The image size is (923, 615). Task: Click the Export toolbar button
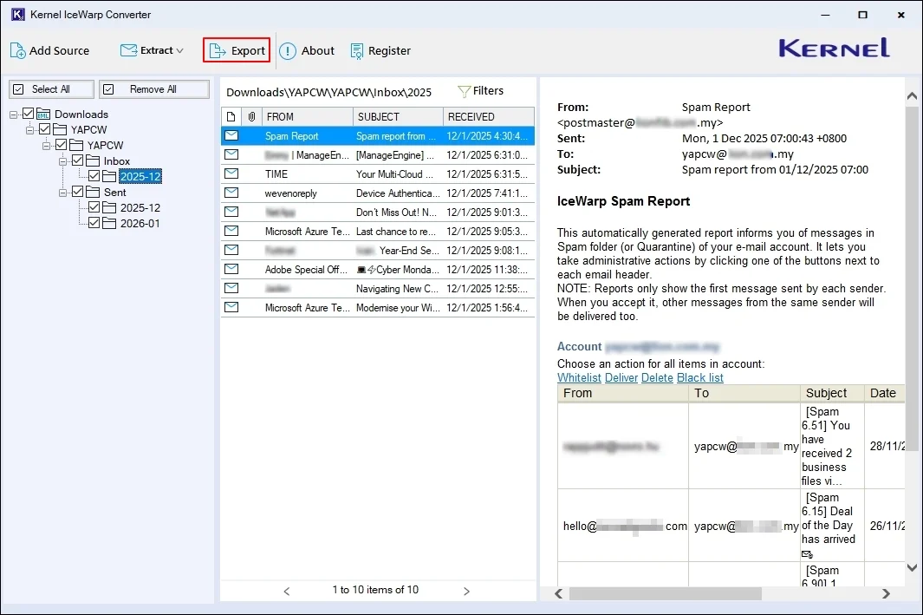[237, 50]
